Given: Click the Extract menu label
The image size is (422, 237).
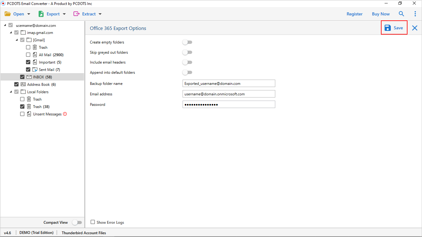Looking at the screenshot, I should [x=89, y=14].
